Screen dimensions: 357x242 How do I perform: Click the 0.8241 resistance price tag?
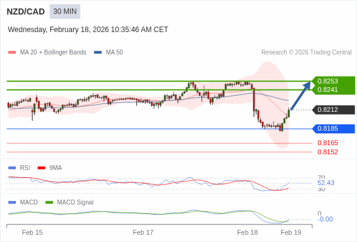[333, 90]
